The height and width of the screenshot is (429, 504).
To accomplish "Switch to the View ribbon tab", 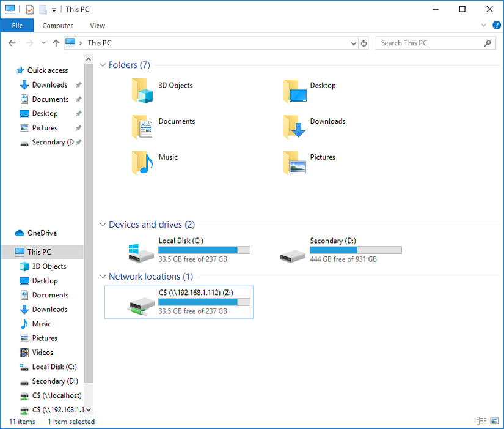I will 97,26.
